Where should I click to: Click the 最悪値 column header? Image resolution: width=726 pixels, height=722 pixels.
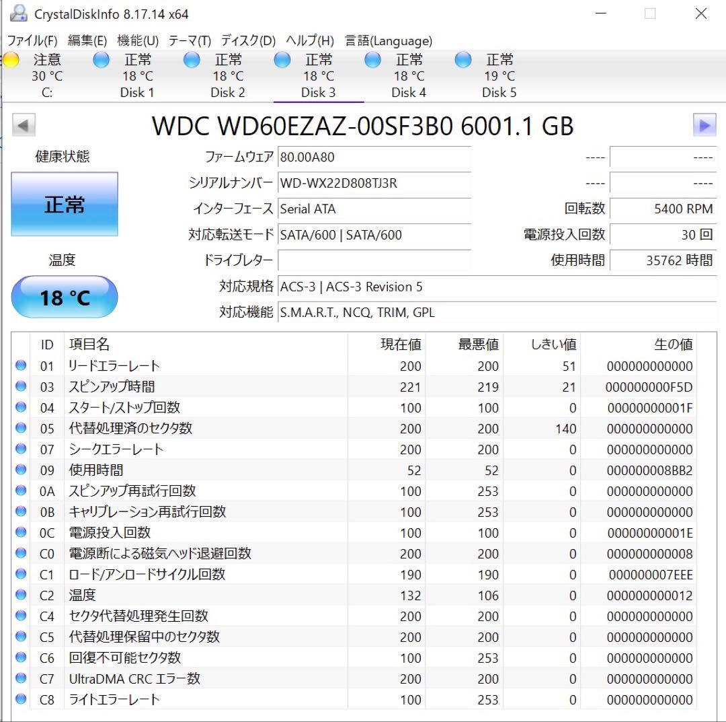pos(465,345)
